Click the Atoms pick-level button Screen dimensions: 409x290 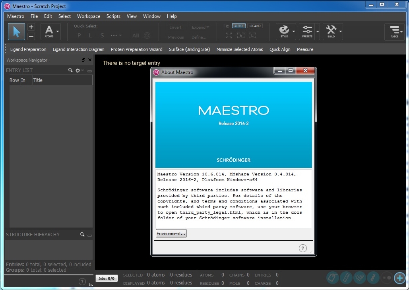click(49, 31)
